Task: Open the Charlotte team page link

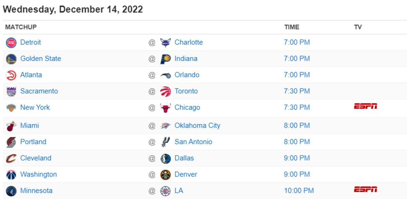Action: click(189, 42)
